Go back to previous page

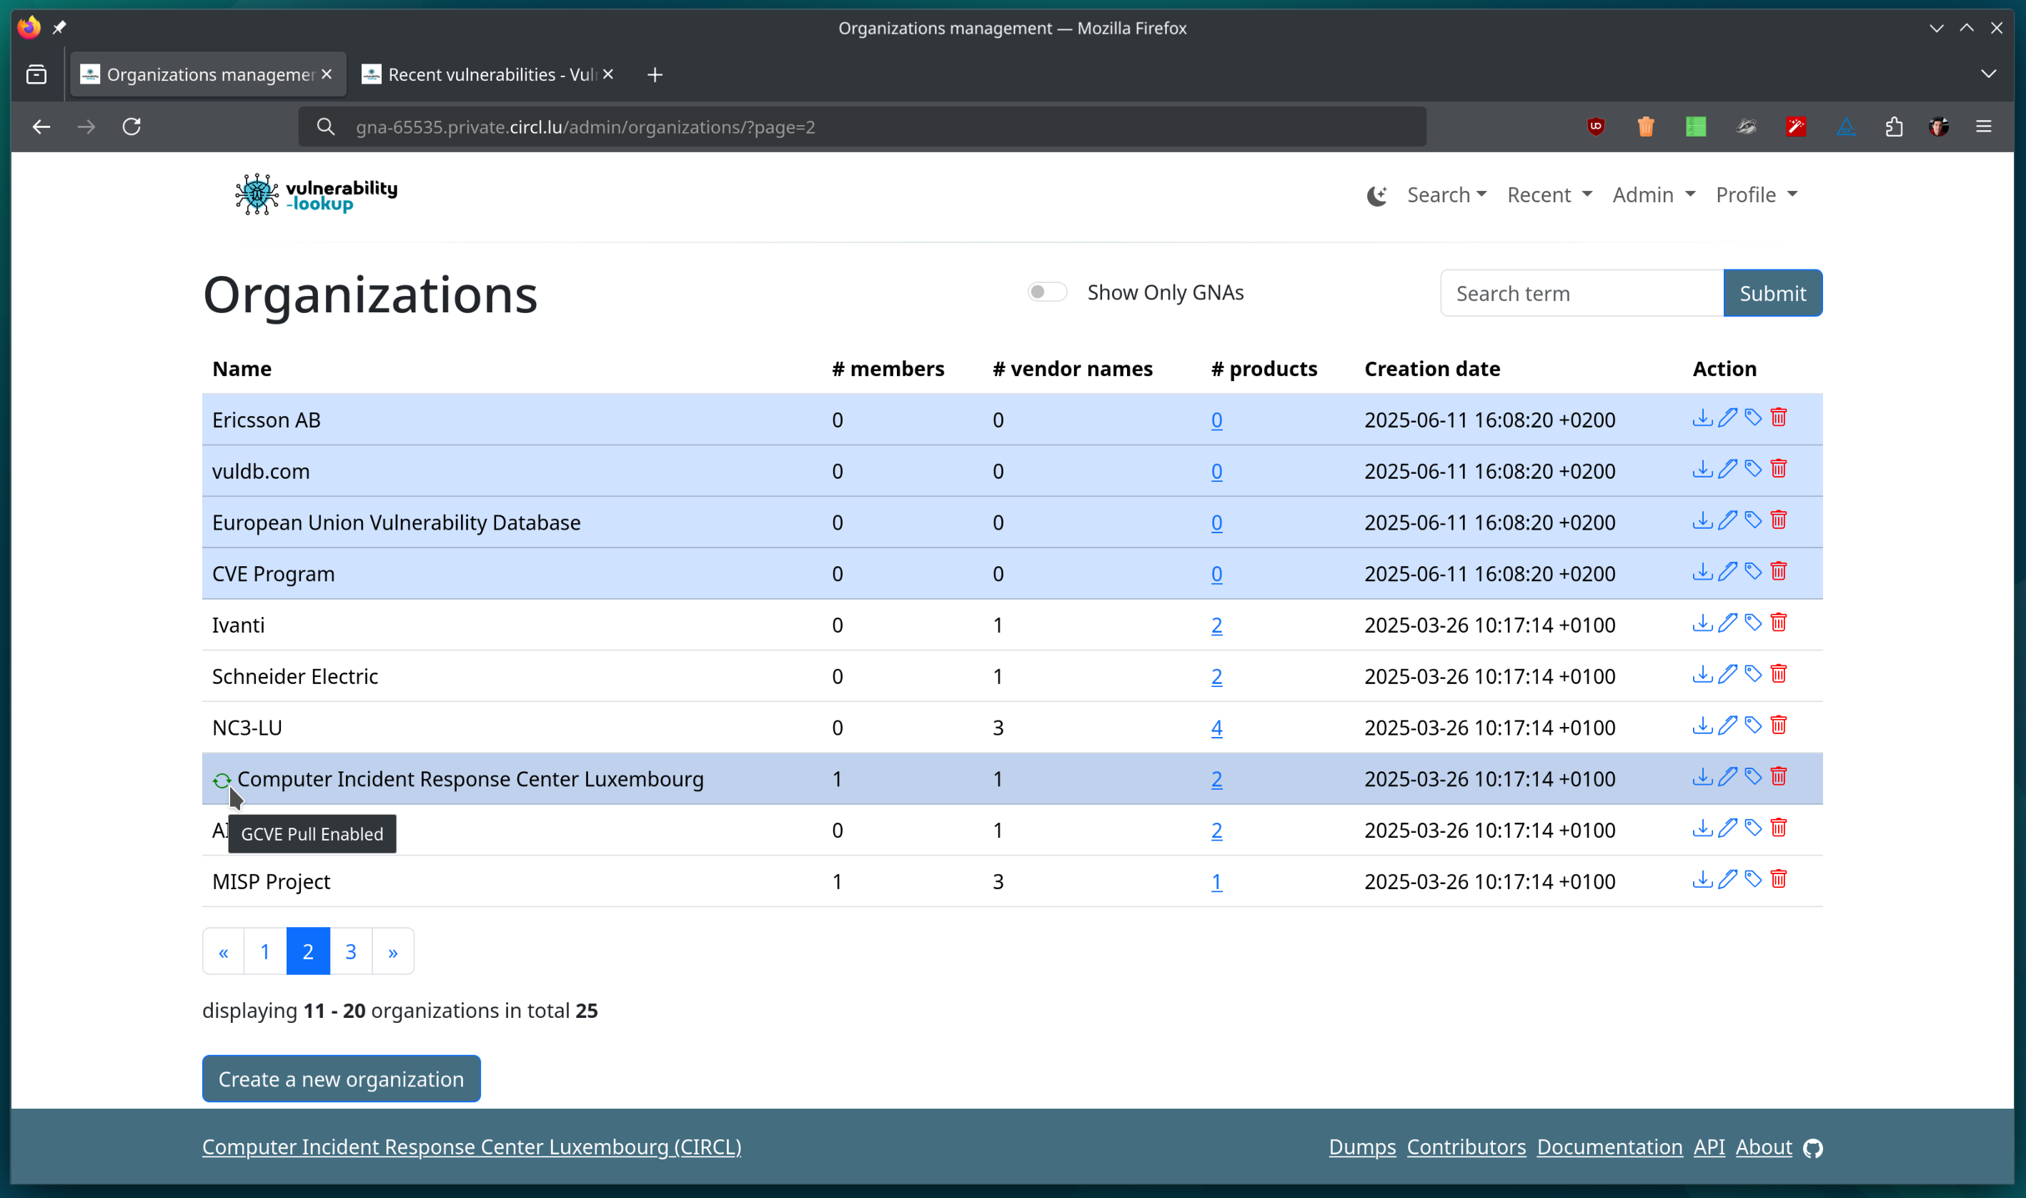coord(41,127)
